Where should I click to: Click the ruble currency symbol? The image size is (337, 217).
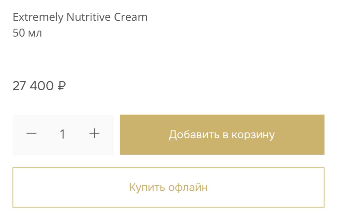pyautogui.click(x=61, y=86)
